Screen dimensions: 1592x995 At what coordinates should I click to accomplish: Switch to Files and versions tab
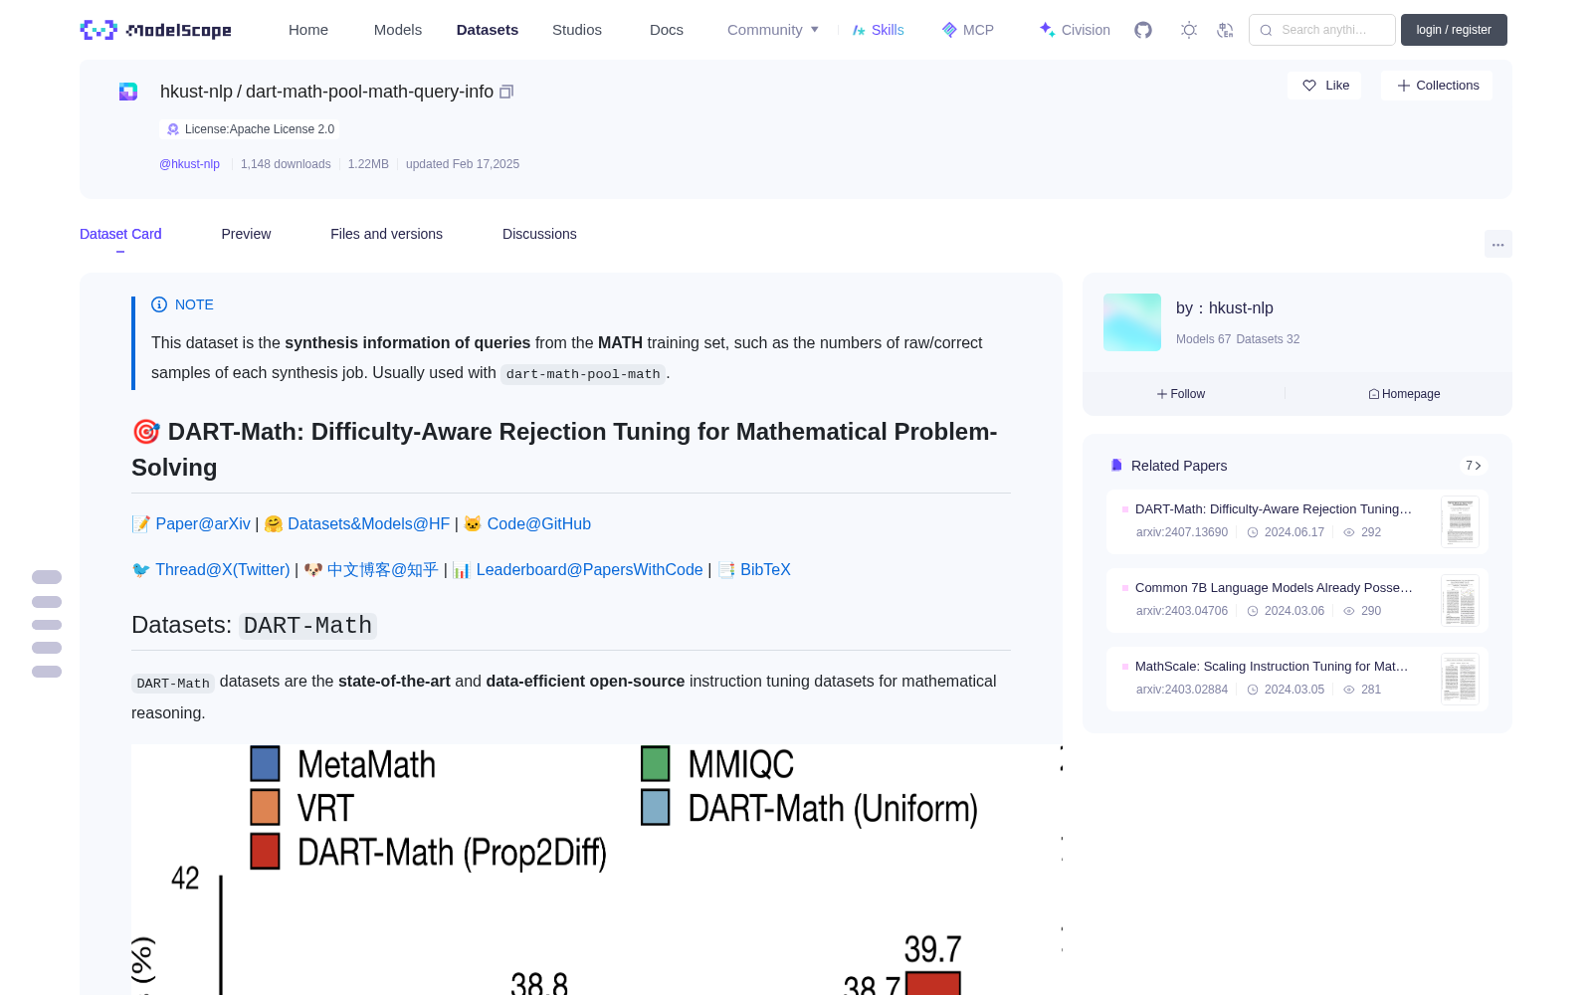pyautogui.click(x=386, y=234)
